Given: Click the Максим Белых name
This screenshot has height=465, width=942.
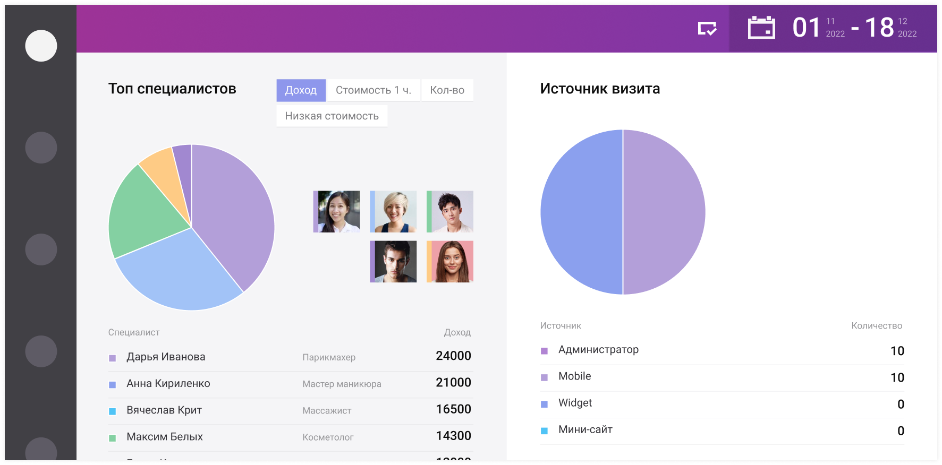Looking at the screenshot, I should [164, 437].
